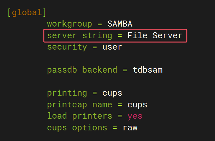
Task: Place cursor on File Server value
Action: point(155,35)
